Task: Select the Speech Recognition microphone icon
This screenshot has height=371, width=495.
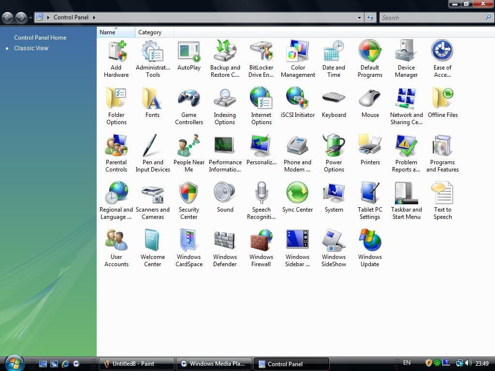Action: tap(261, 194)
